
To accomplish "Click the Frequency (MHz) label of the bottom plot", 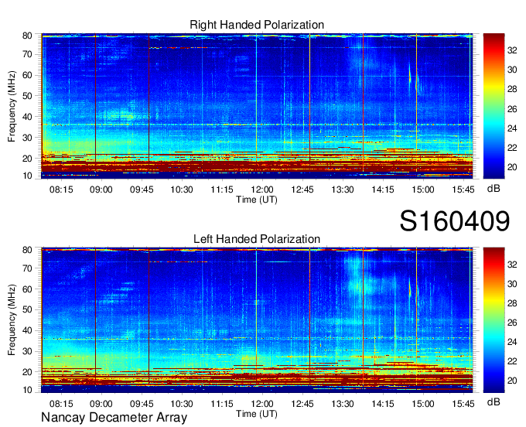I will 12,320.
